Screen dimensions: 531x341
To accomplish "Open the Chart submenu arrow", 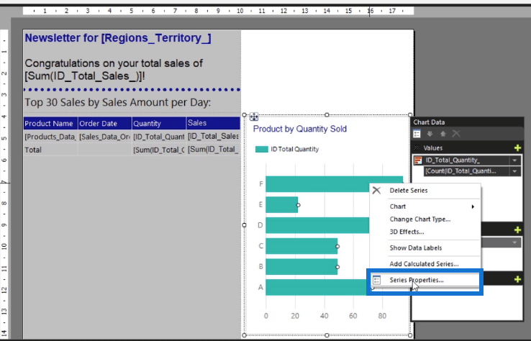I will coord(473,206).
